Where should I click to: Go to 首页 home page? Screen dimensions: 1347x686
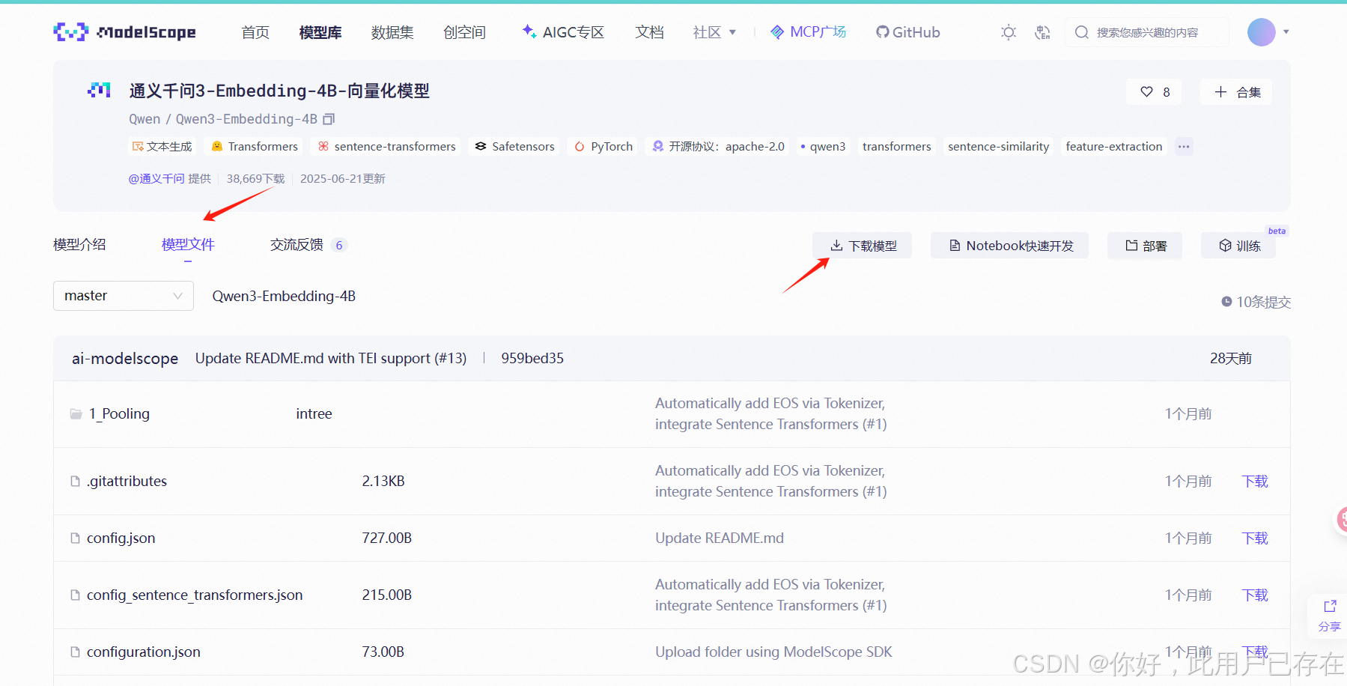pyautogui.click(x=255, y=32)
